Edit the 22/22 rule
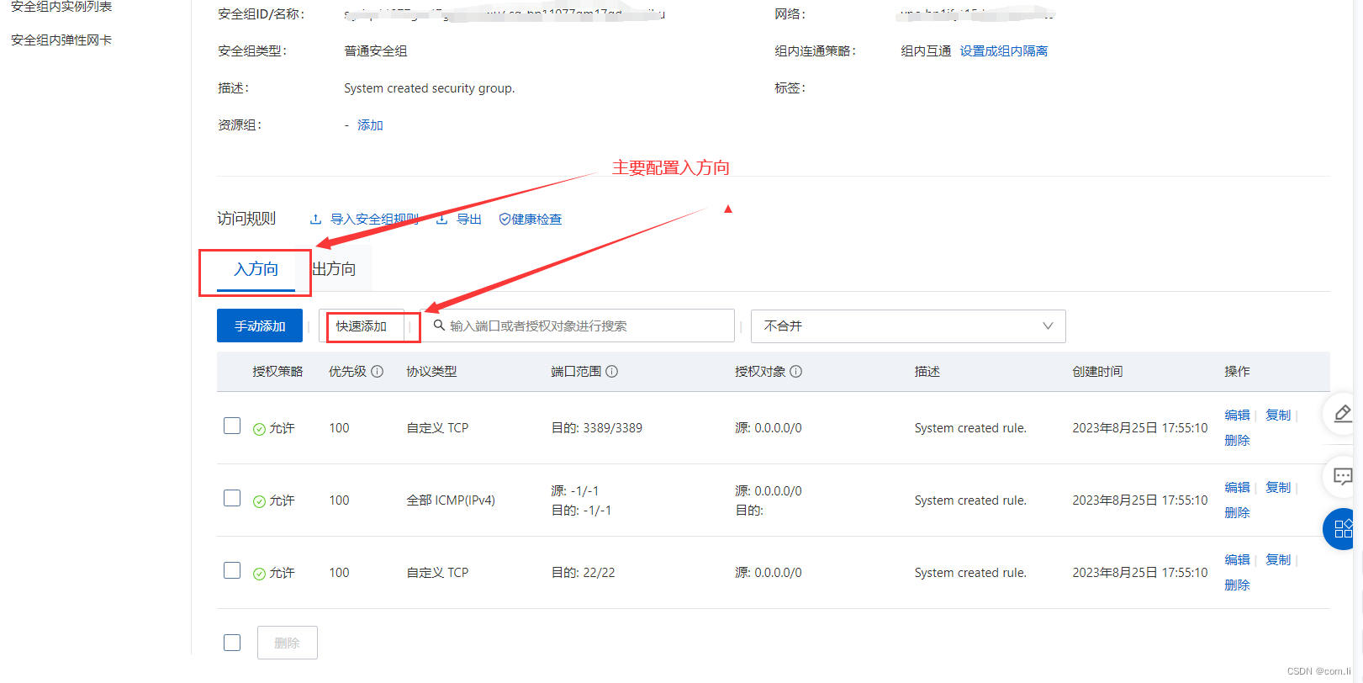This screenshot has width=1363, height=683. (1237, 560)
